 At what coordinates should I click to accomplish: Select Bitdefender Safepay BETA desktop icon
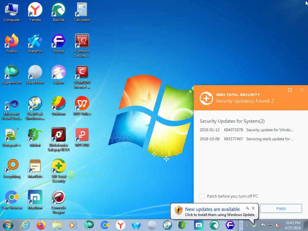coord(59,140)
